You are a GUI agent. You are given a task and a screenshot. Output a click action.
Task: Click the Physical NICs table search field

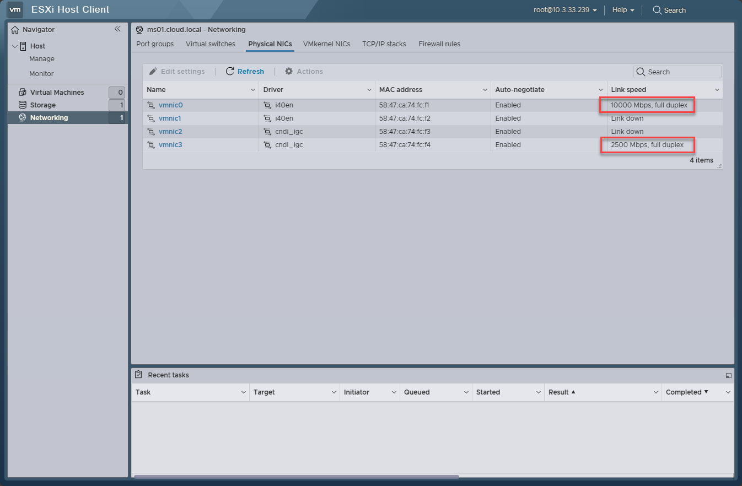pos(678,72)
